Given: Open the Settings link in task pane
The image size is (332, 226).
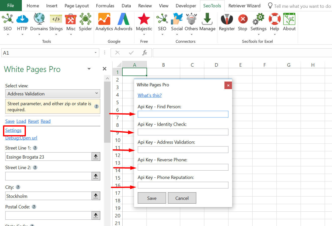Looking at the screenshot, I should pyautogui.click(x=13, y=130).
